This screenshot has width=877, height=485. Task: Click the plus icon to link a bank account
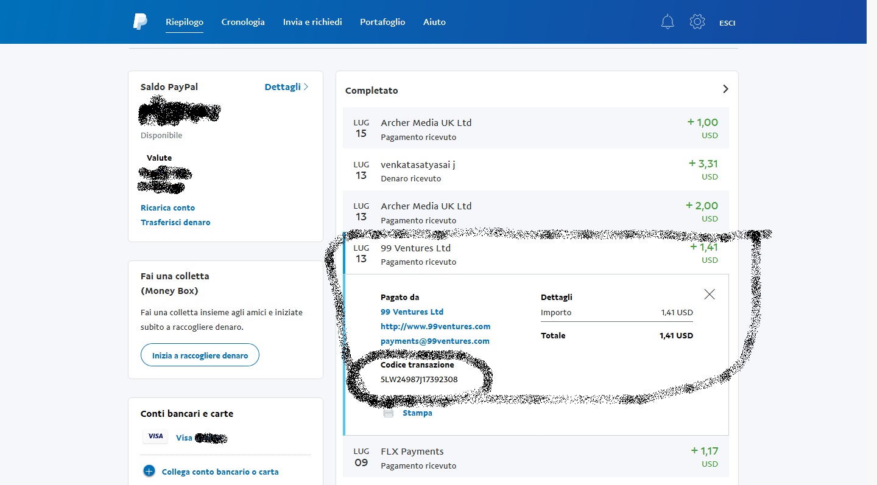(149, 471)
